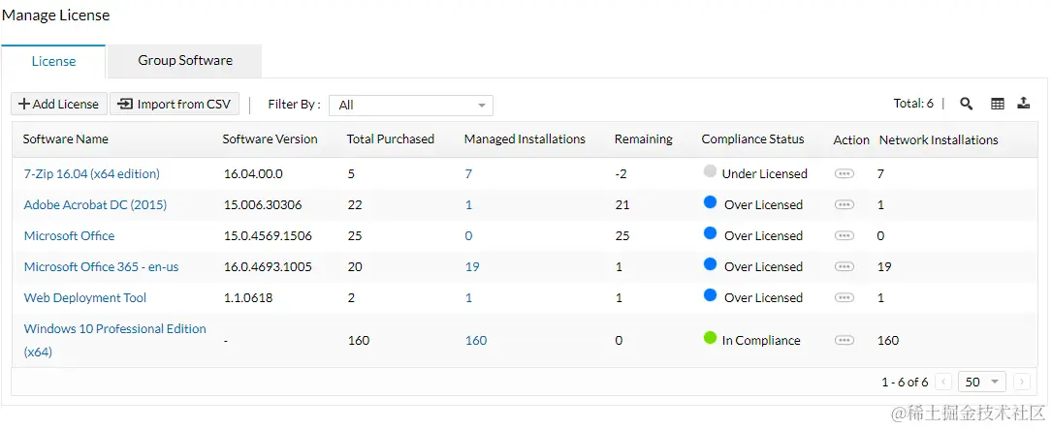This screenshot has width=1052, height=429.
Task: Open Adobe Acrobat DC (2015) link
Action: [x=95, y=204]
